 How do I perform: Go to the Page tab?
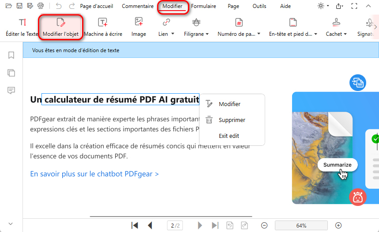233,6
